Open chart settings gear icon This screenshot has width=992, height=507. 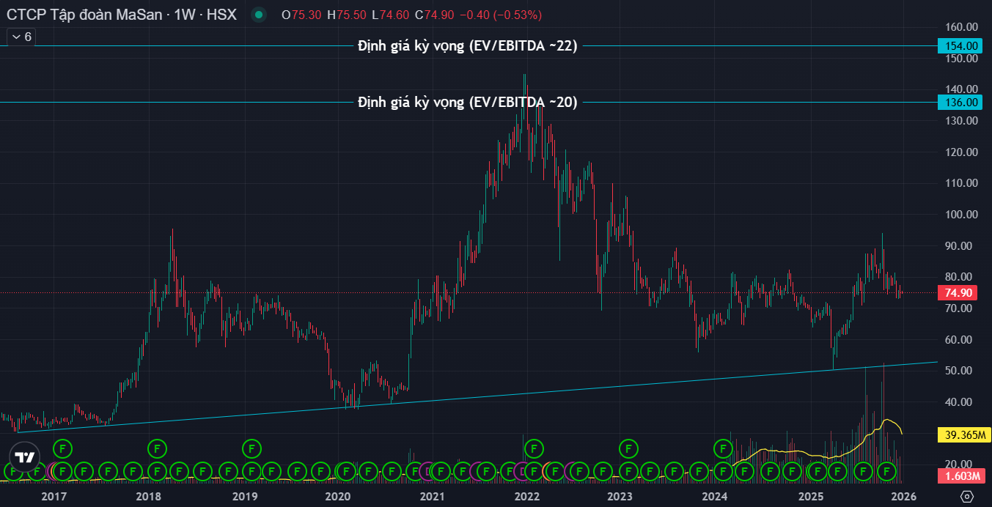click(x=967, y=497)
